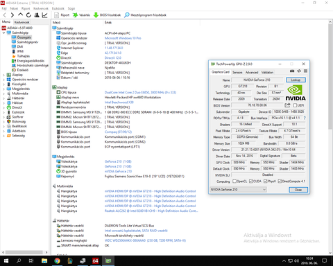Image resolution: width=333 pixels, height=266 pixels.
Task: Click the GPU-Z Name field value
Action: (x=257, y=80)
